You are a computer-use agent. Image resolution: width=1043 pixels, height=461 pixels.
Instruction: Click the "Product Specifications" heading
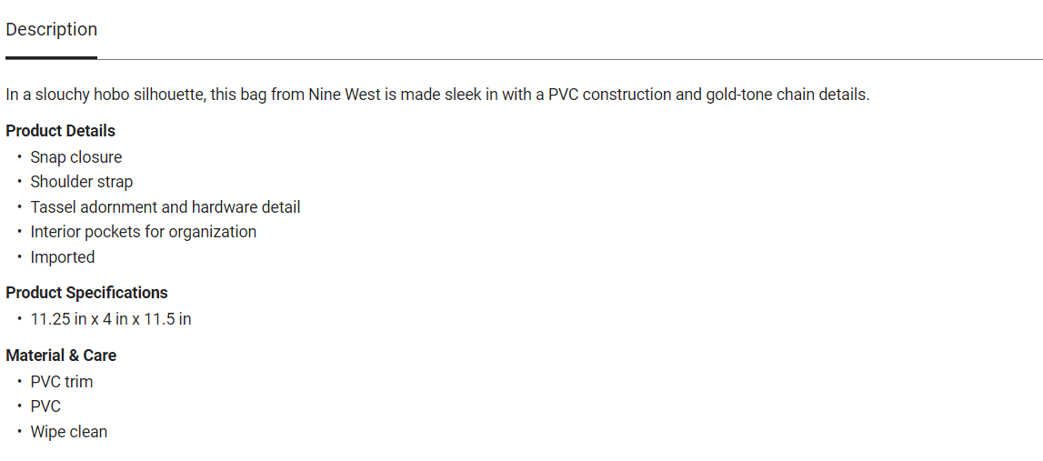tap(86, 293)
